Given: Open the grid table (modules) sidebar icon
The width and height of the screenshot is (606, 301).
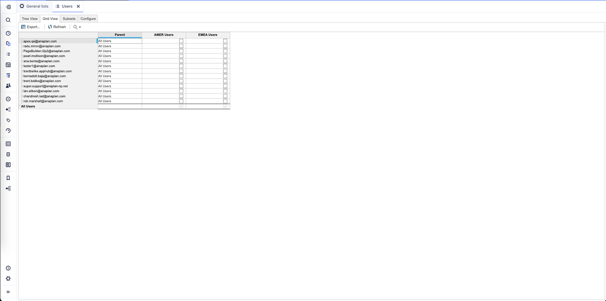Looking at the screenshot, I should [8, 65].
